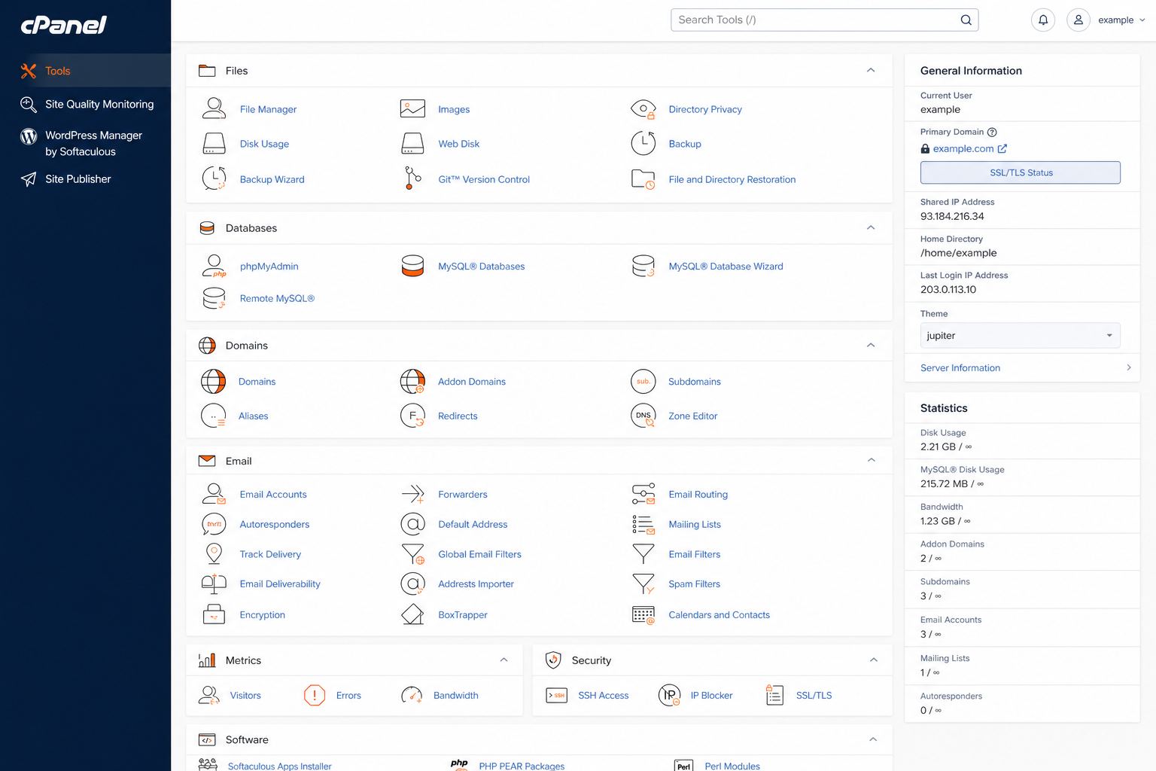Open the jupiter theme dropdown
The height and width of the screenshot is (771, 1156).
[1020, 335]
